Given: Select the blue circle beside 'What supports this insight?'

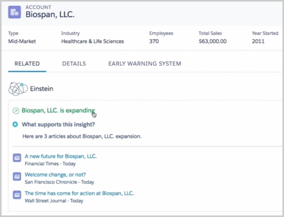Looking at the screenshot, I should click(15, 124).
